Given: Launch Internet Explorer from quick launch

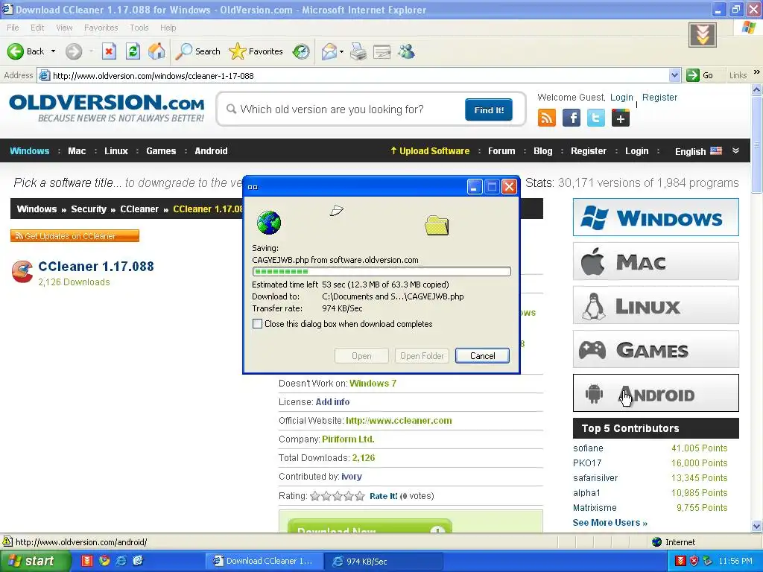Looking at the screenshot, I should pos(121,561).
